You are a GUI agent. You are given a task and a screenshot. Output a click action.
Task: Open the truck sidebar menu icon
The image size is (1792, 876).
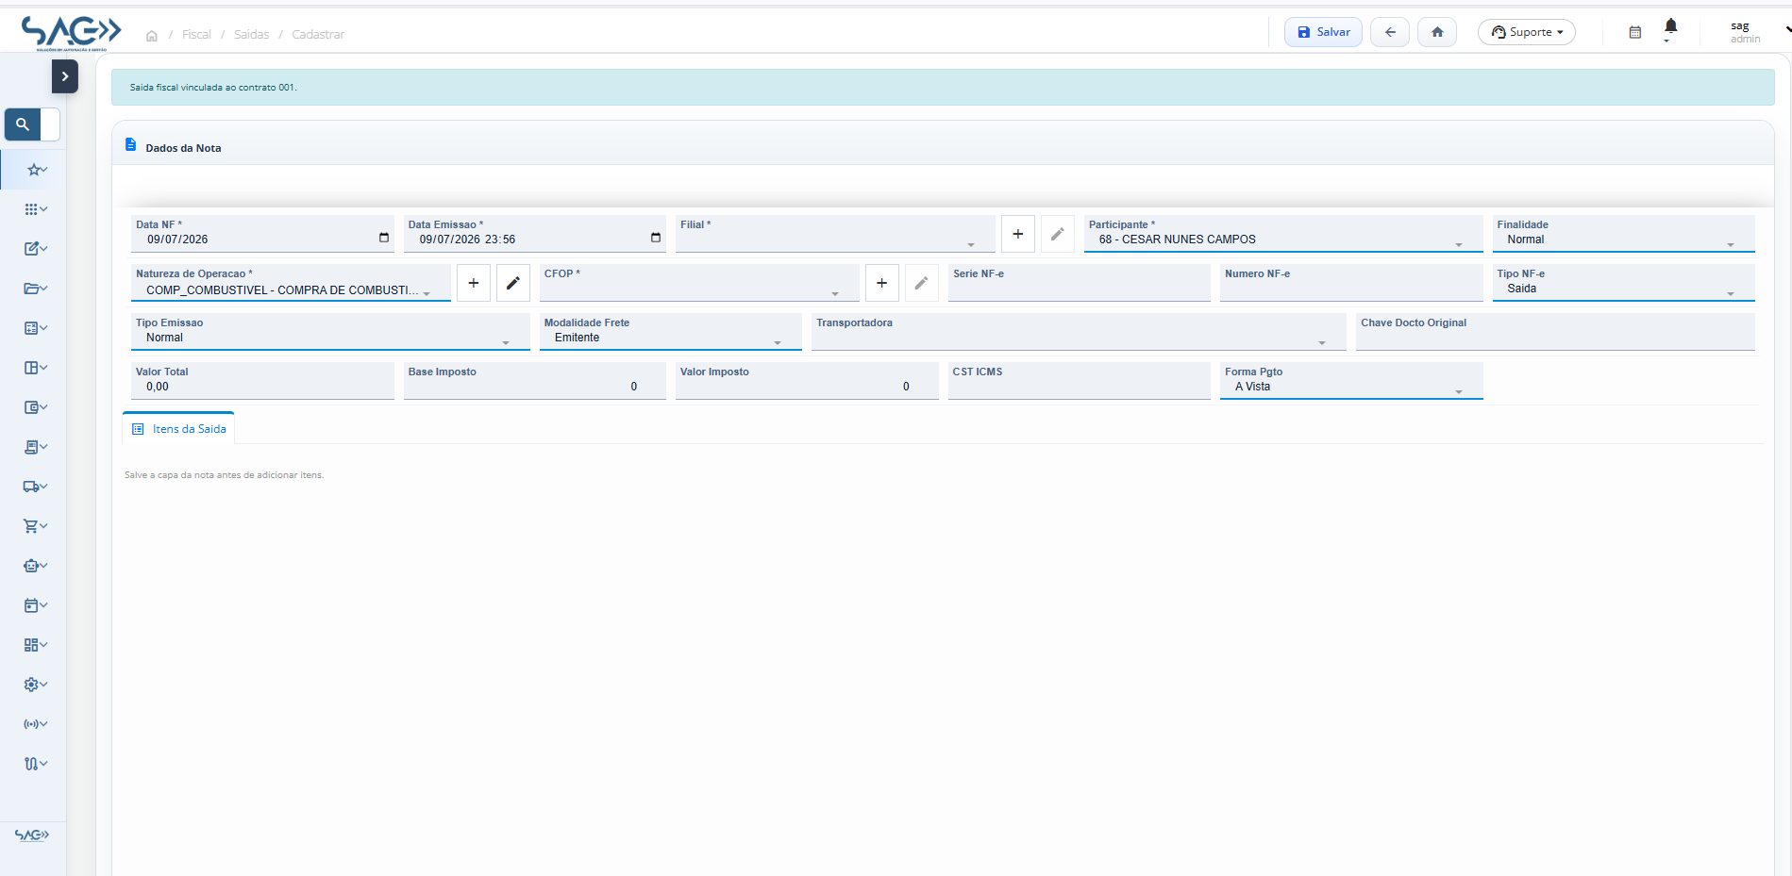35,487
